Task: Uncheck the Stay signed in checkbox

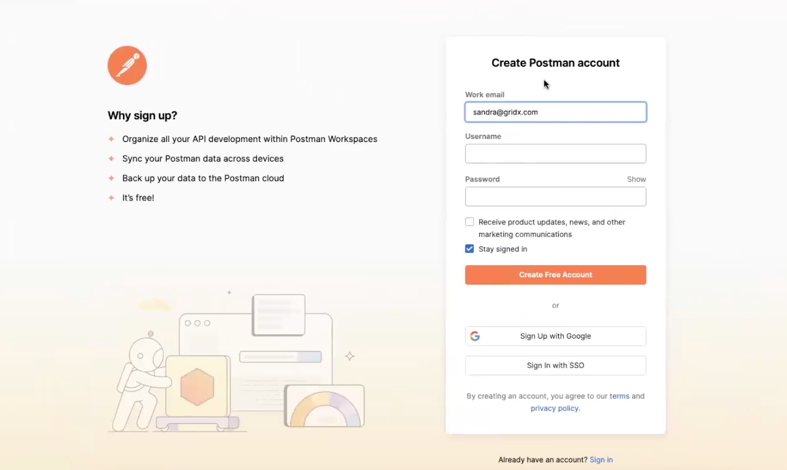Action: click(x=469, y=248)
